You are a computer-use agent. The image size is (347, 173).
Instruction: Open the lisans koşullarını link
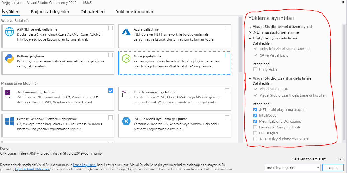tap(85, 165)
